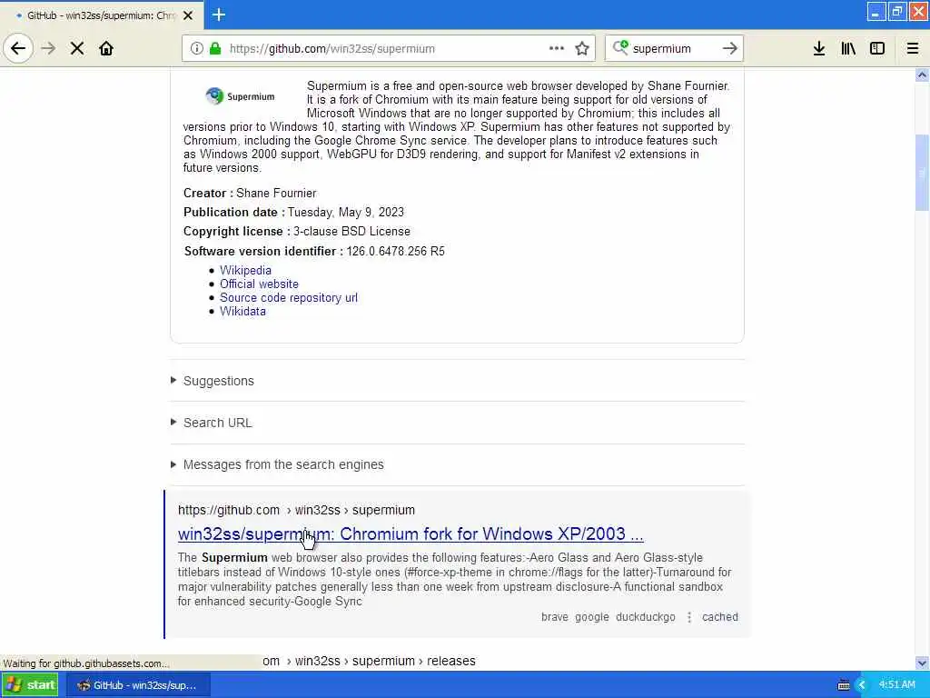Minimize the browser window
The height and width of the screenshot is (698, 930).
pyautogui.click(x=876, y=11)
